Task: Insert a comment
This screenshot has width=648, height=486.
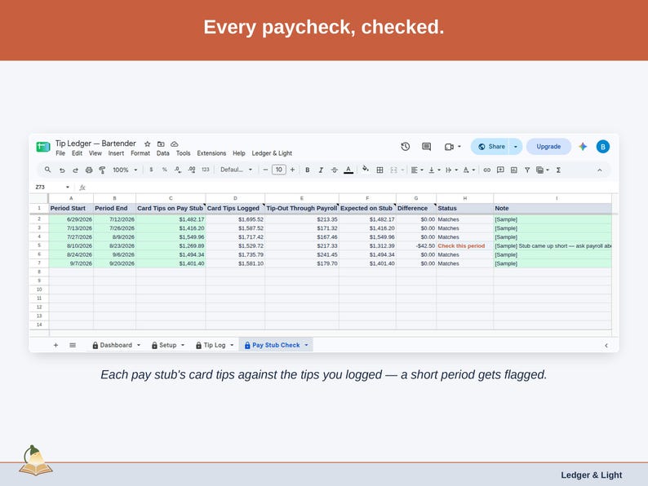Action: point(500,170)
